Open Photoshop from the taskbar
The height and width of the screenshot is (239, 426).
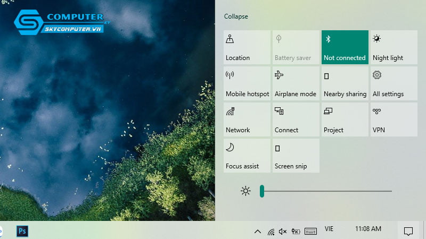pyautogui.click(x=22, y=231)
